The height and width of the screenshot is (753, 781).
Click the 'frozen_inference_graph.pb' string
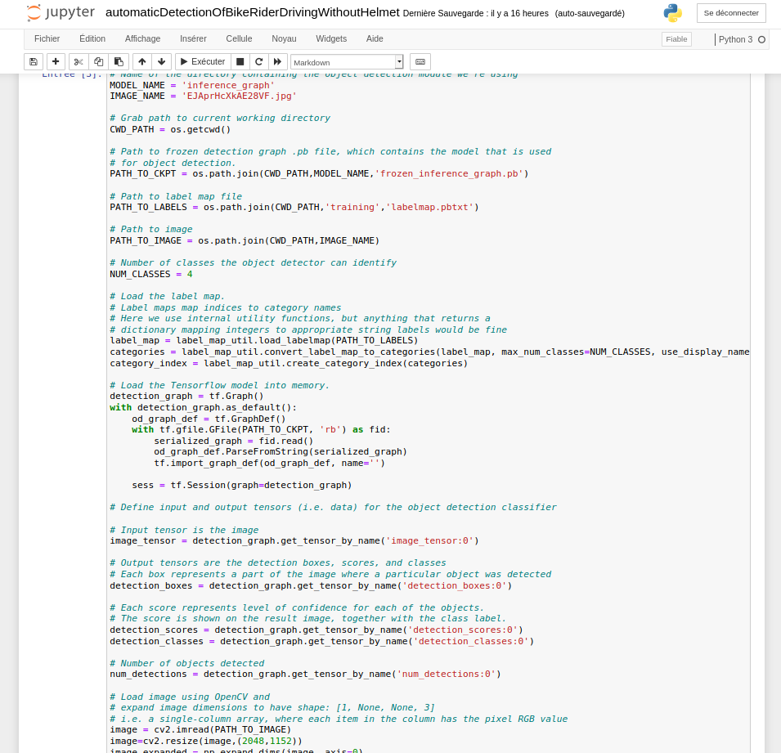pyautogui.click(x=449, y=173)
